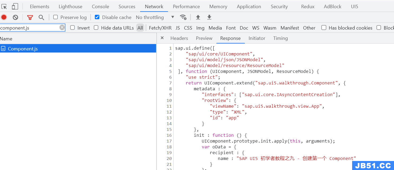
Task: Select the inspect element cursor tool
Action: (4, 6)
